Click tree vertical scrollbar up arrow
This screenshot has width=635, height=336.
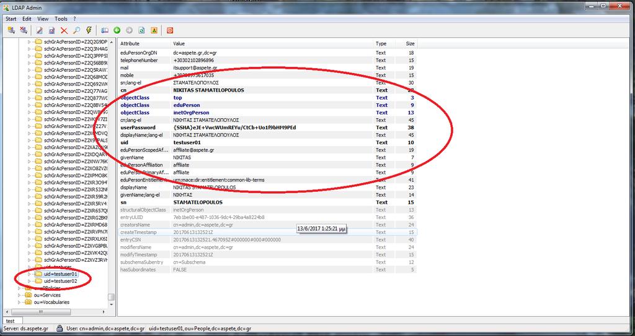point(112,41)
